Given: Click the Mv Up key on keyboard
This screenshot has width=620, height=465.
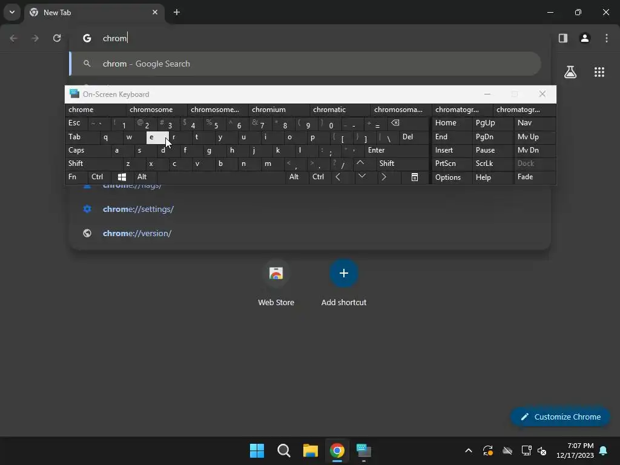Looking at the screenshot, I should (x=535, y=137).
